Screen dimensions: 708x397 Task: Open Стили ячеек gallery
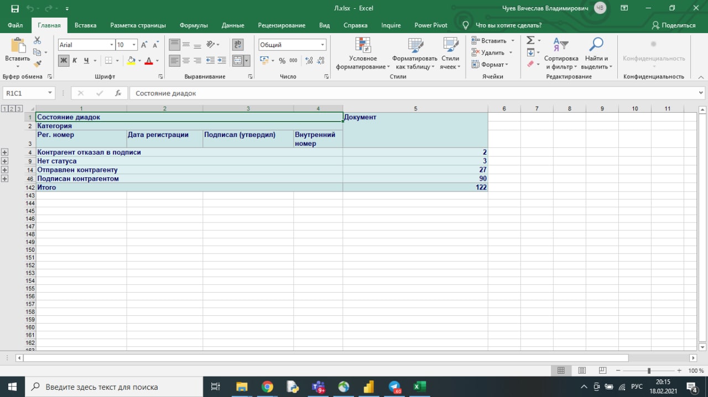tap(450, 54)
